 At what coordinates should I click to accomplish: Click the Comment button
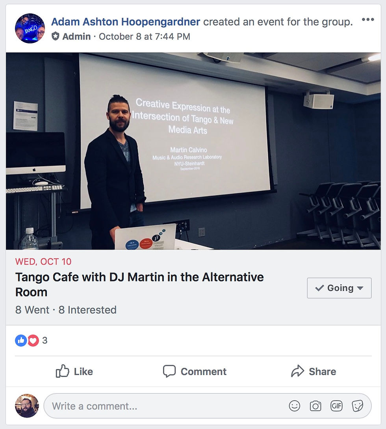point(195,371)
